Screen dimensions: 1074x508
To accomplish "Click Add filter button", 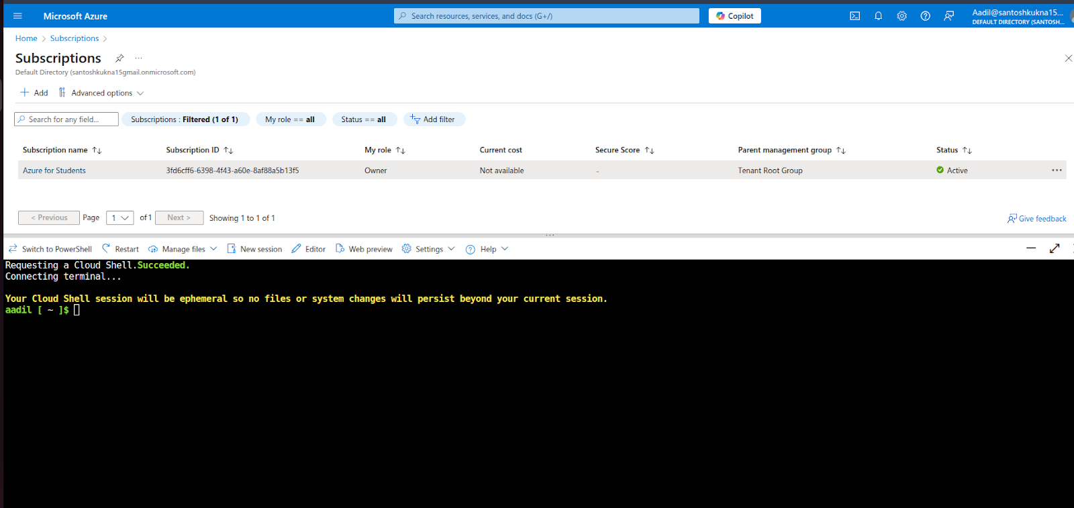I will tap(433, 119).
